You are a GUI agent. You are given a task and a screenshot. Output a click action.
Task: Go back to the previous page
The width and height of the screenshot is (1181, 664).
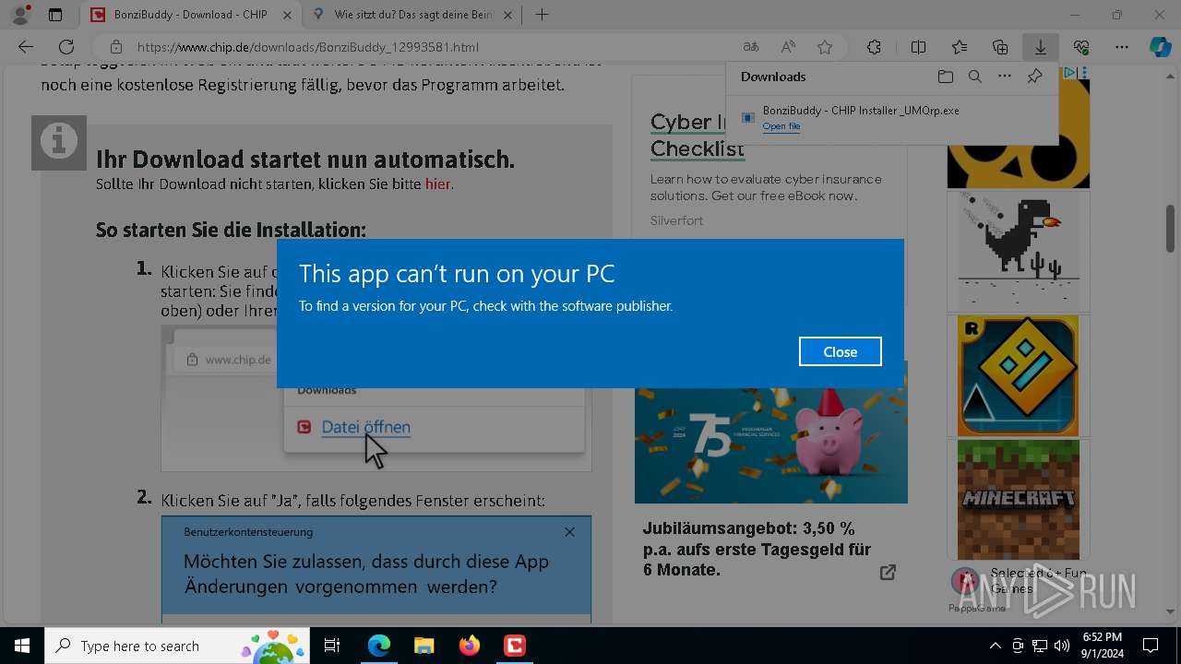point(26,47)
